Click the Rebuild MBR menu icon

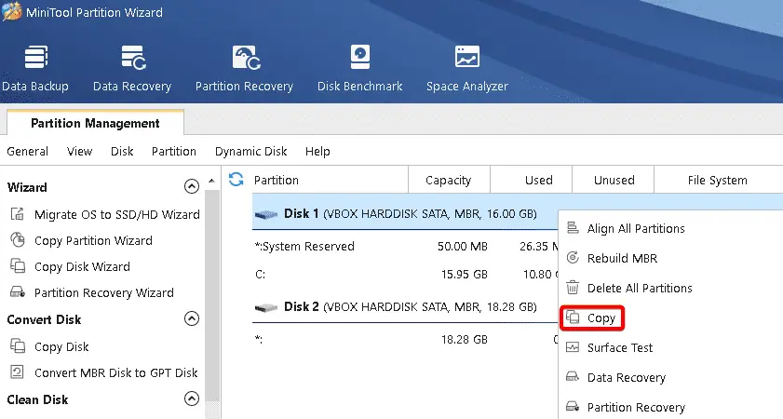click(573, 258)
